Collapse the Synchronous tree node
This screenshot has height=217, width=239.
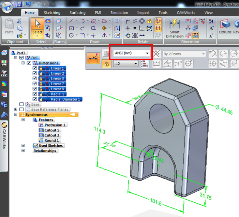coord(16,115)
